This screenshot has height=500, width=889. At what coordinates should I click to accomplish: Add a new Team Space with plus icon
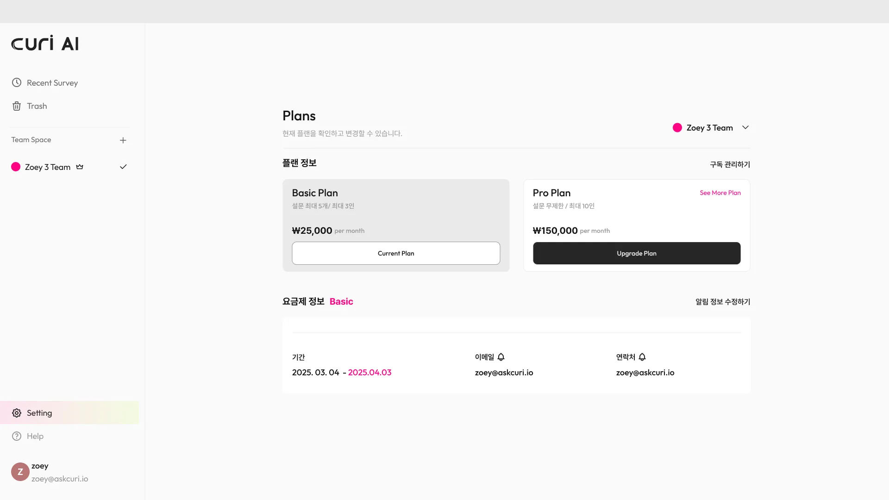[123, 140]
